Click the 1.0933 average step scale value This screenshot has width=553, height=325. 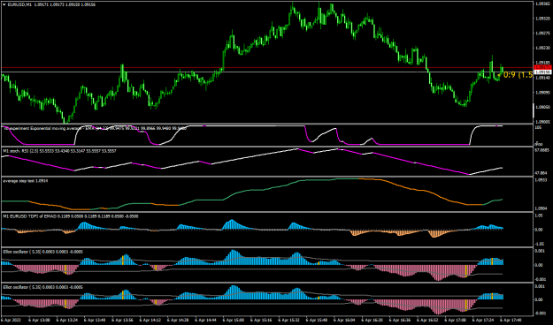541,180
